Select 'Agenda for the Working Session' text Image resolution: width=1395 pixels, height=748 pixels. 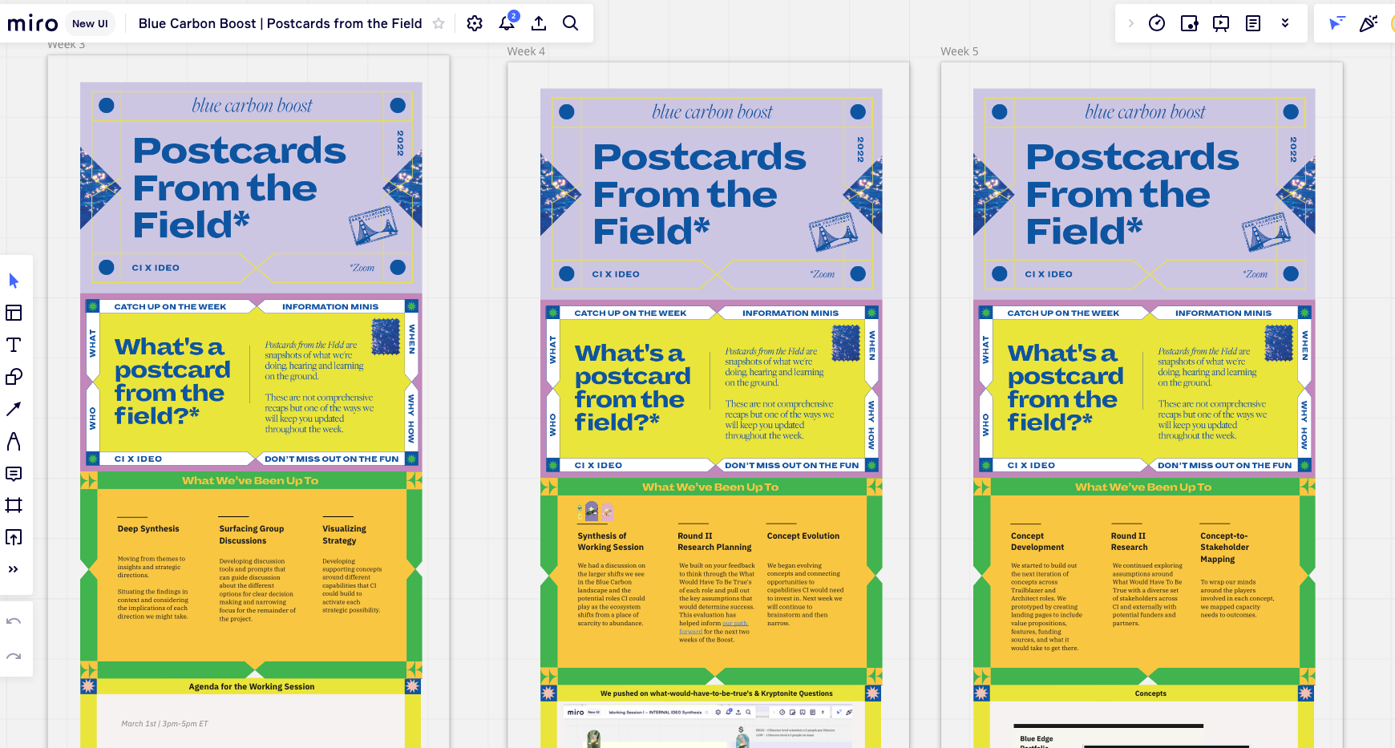point(252,686)
